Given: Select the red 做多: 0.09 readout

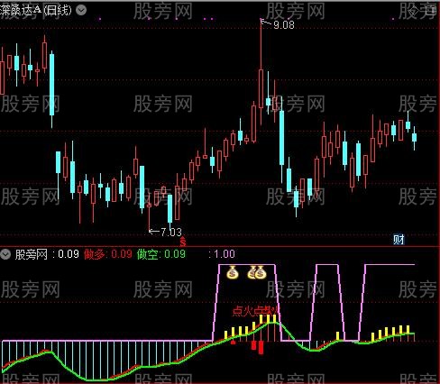Looking at the screenshot, I should [108, 254].
